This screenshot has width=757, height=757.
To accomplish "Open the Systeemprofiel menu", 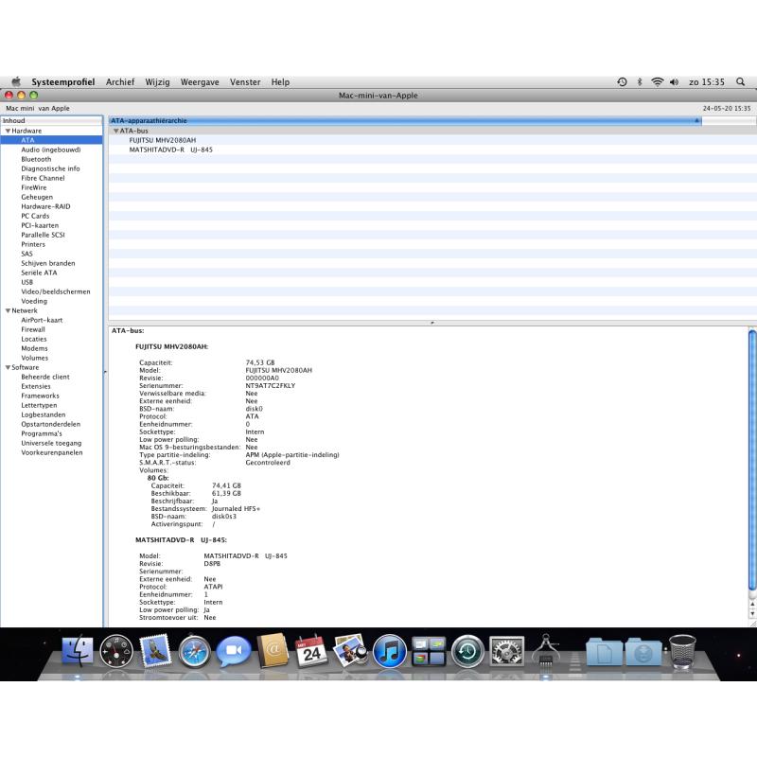I will pos(62,82).
